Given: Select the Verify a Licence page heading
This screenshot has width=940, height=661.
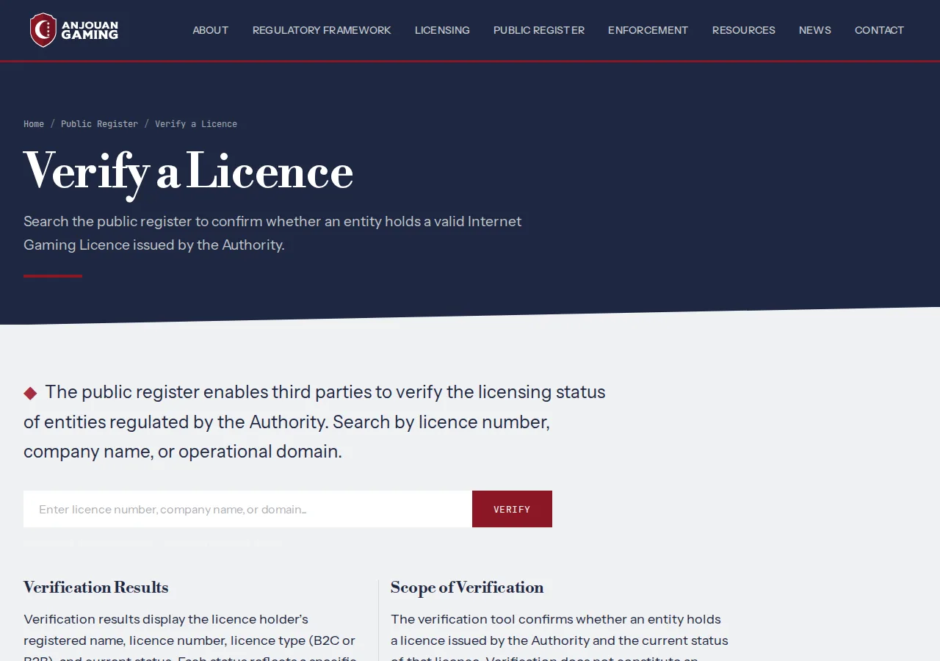Looking at the screenshot, I should point(189,173).
